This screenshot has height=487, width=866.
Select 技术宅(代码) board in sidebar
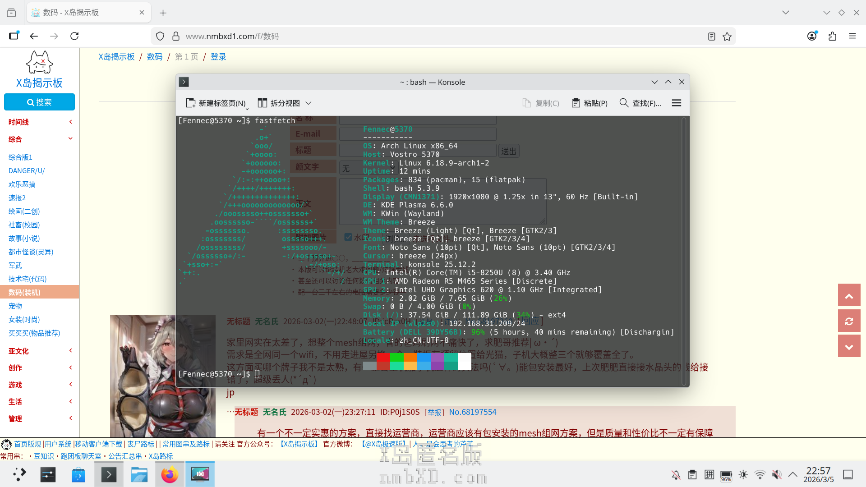(x=28, y=279)
